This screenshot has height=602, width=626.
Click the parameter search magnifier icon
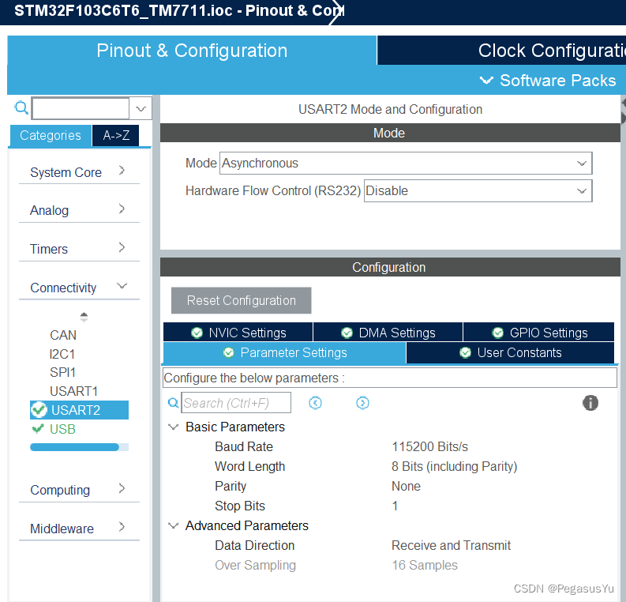(x=173, y=403)
